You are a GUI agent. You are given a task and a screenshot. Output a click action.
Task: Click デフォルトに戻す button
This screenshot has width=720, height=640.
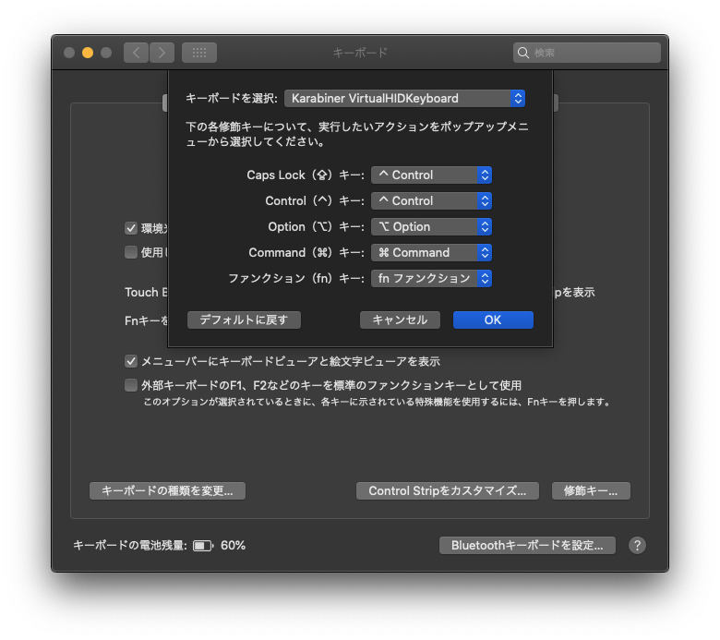[244, 320]
